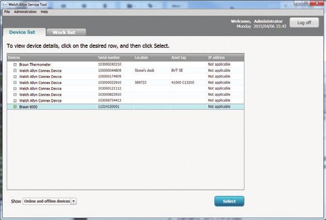Check the box for device serial 100000174909

tap(15, 77)
